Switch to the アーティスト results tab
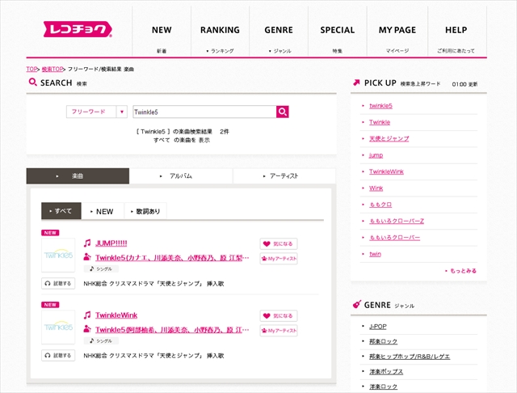This screenshot has width=517, height=393. point(284,175)
